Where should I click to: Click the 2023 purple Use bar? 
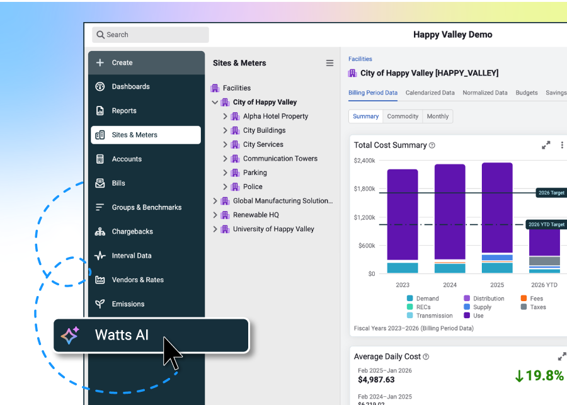coord(403,214)
